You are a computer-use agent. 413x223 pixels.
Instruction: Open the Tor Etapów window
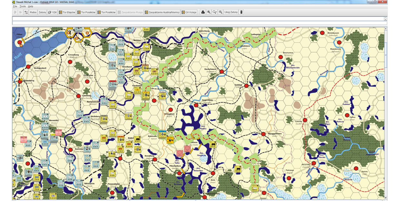point(67,12)
